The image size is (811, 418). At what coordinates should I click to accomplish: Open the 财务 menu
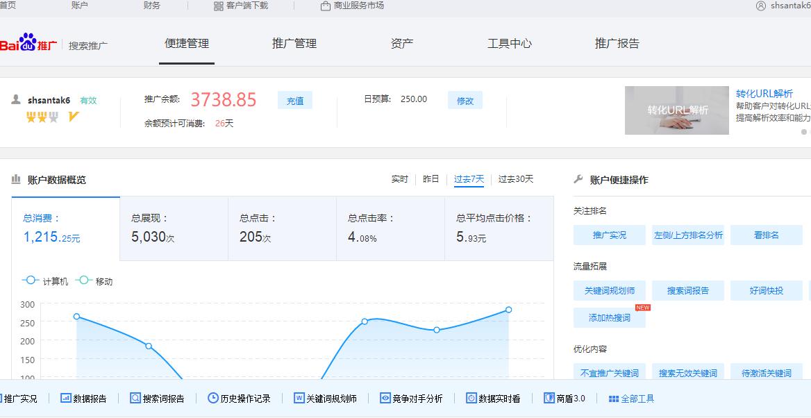point(151,6)
